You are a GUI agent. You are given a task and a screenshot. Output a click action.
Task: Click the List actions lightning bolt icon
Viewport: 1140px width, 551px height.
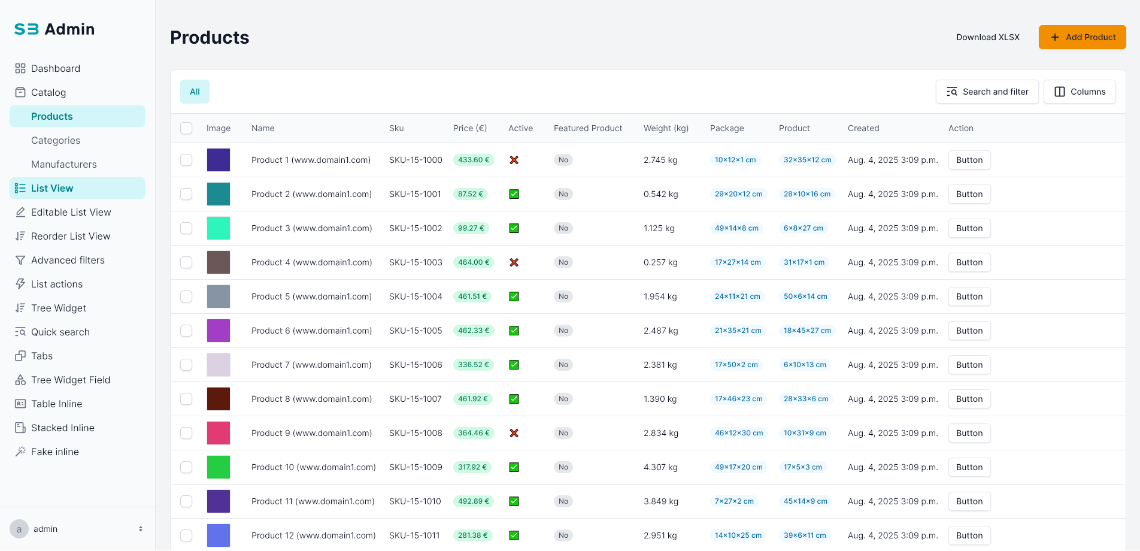point(20,284)
